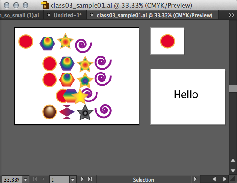Go to previous artboard
Image resolution: width=237 pixels, height=183 pixels.
pos(44,179)
